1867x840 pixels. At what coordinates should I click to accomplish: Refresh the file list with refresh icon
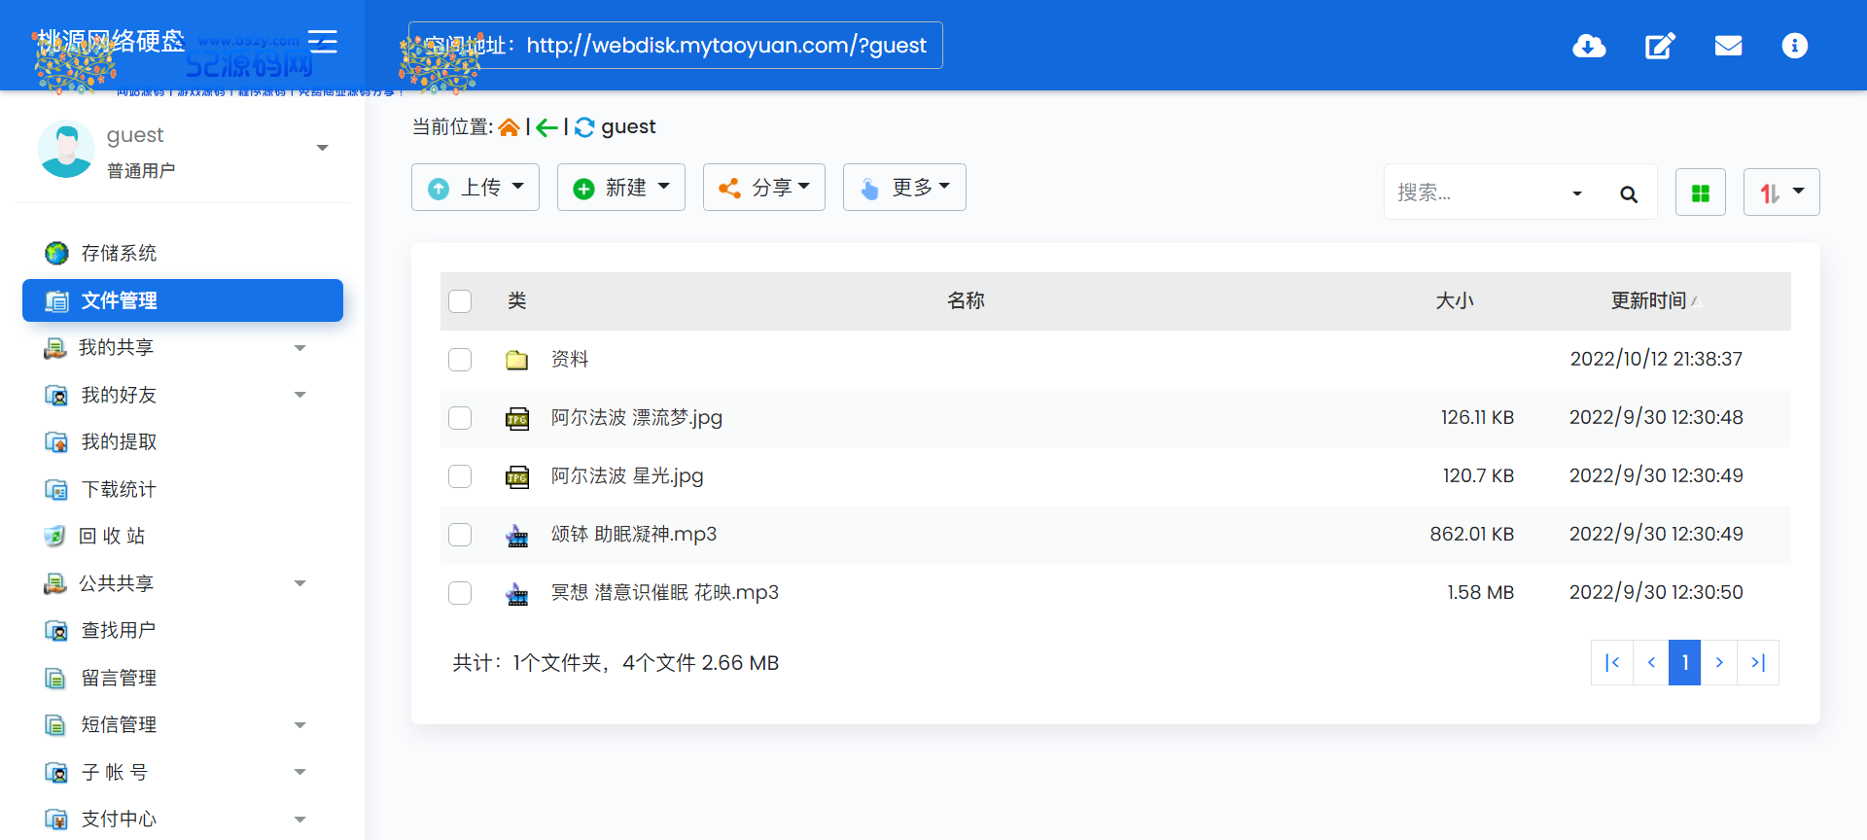584,127
